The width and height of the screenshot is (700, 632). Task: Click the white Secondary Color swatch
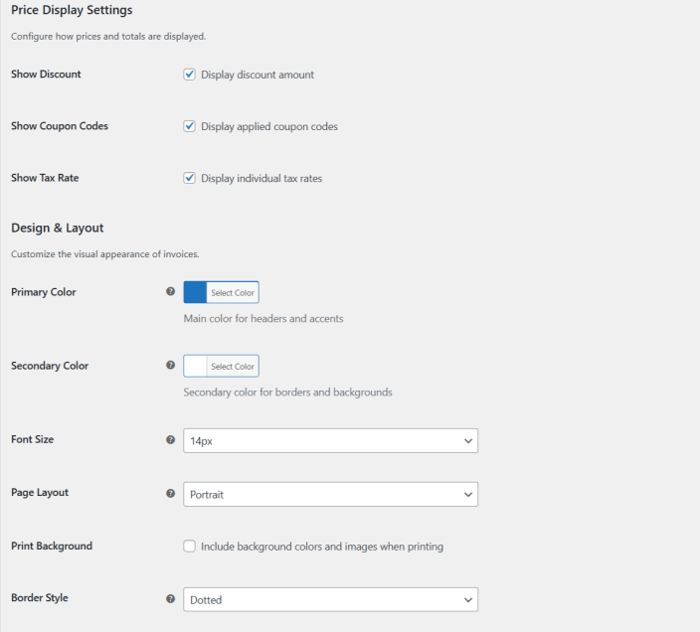pos(196,367)
